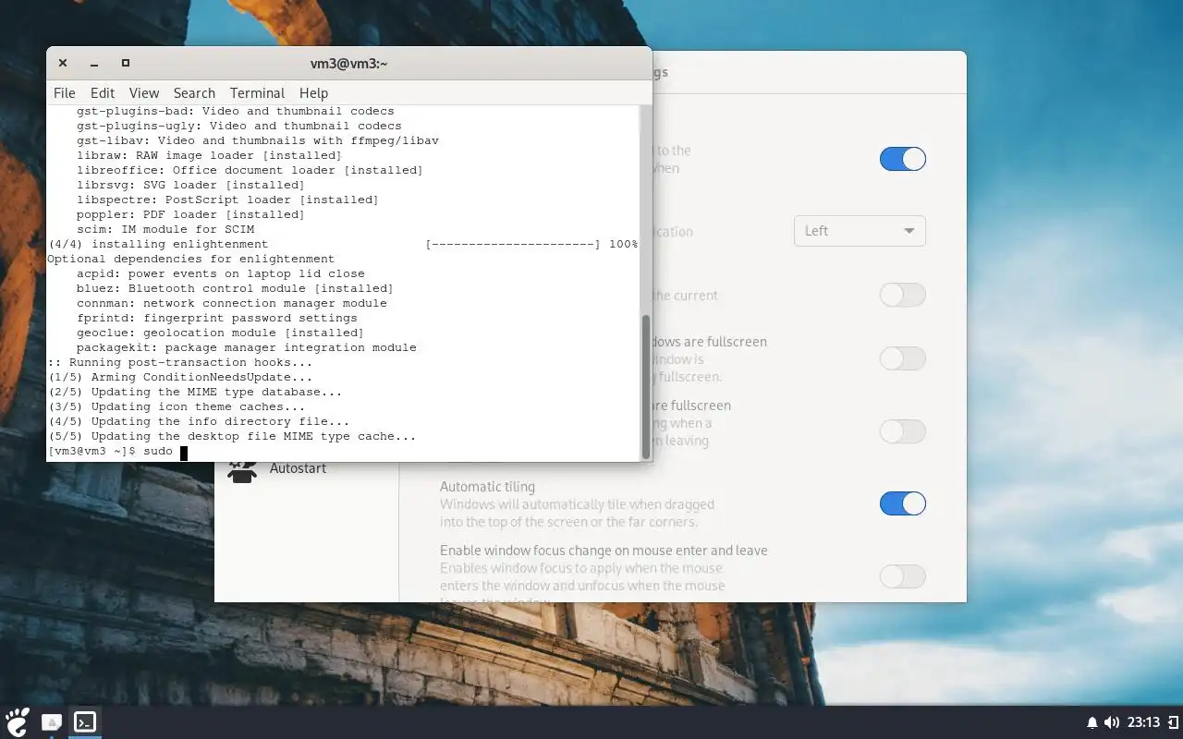Click the Terminal icon in the taskbar

[85, 722]
